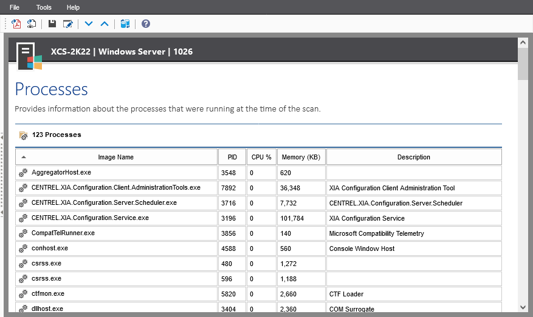Screen dimensions: 533x317
Task: Select the AggregatorHost.exe image name
Action: click(x=61, y=172)
